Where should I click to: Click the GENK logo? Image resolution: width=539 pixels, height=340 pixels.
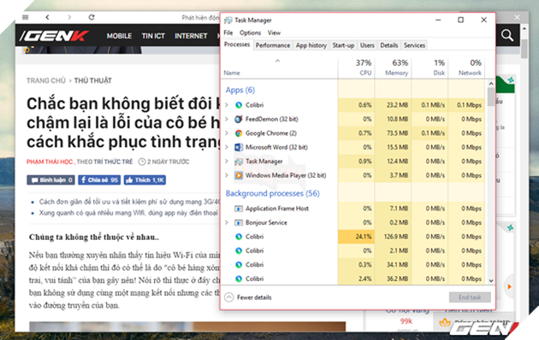[x=54, y=35]
